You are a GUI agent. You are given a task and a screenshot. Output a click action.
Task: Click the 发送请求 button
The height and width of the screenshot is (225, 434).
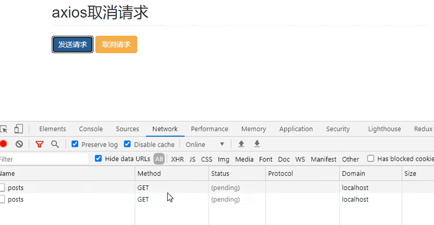point(72,44)
